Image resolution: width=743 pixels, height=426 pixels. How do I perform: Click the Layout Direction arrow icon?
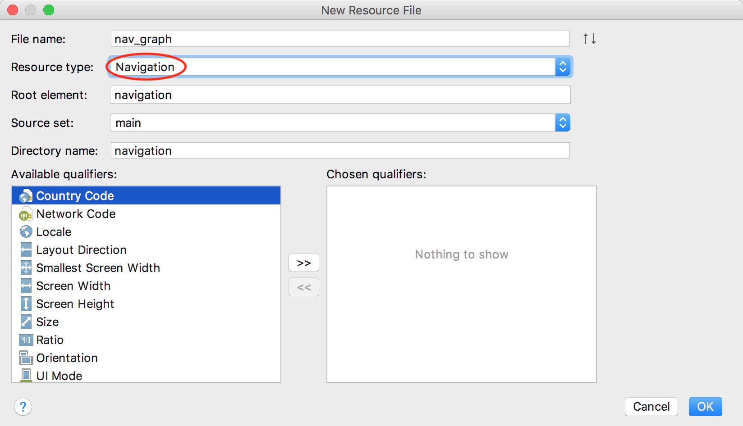[26, 250]
